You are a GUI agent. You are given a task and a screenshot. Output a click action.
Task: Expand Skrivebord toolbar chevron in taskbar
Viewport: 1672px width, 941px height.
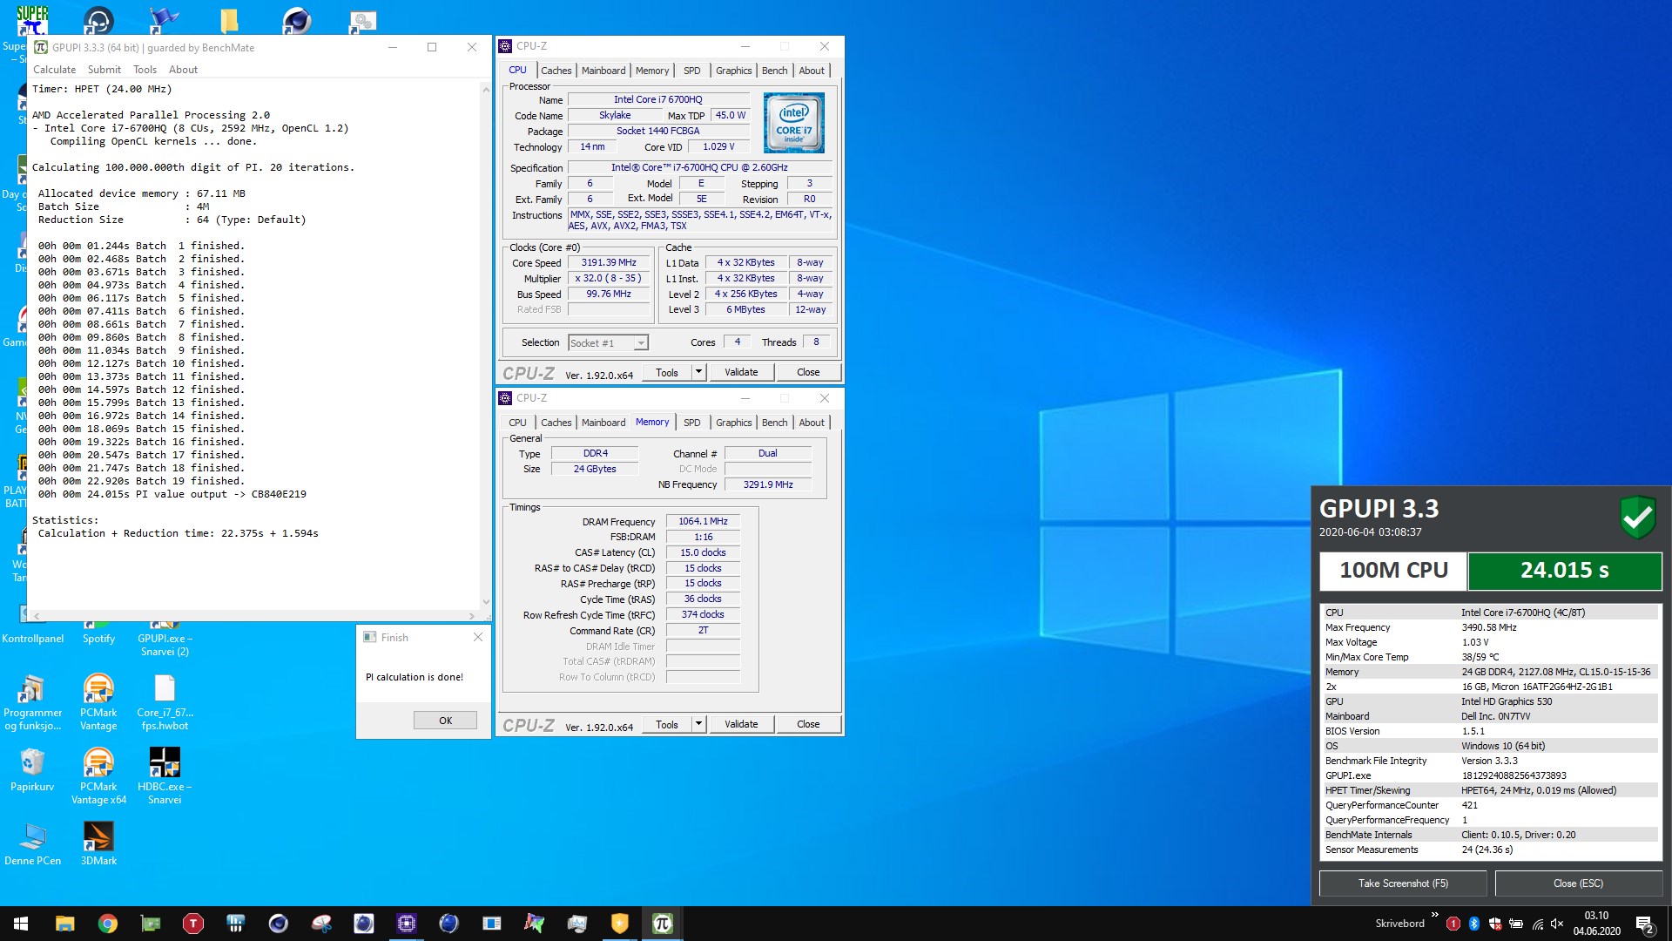[1434, 915]
